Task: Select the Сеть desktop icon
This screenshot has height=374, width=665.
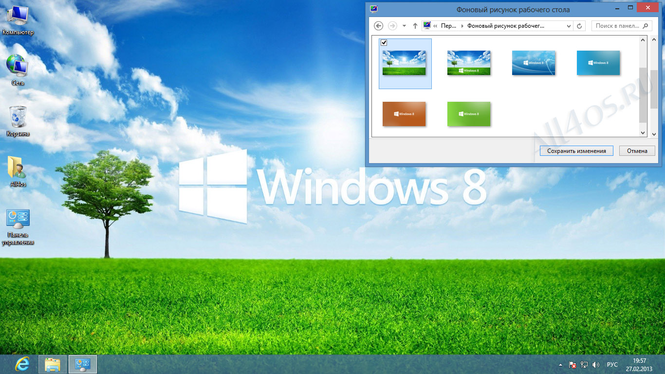Action: click(x=18, y=71)
